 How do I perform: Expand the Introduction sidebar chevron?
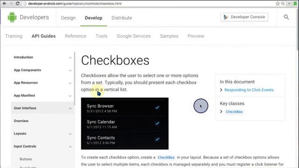coord(70,57)
